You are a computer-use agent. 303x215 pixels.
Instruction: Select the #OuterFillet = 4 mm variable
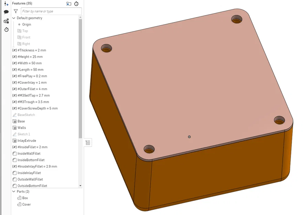pyautogui.click(x=30, y=89)
